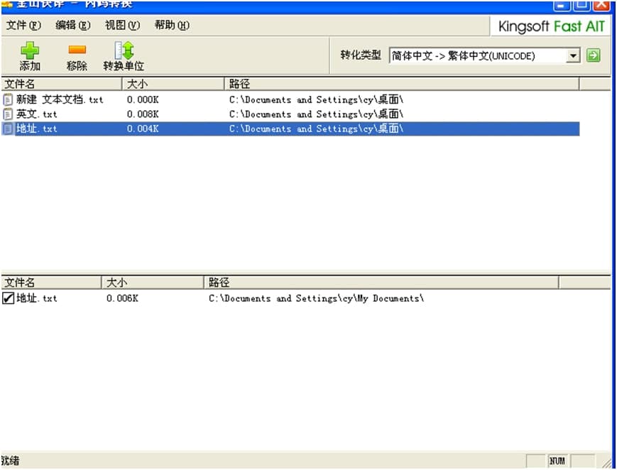Click the green go arrow beside conversion type

point(593,55)
